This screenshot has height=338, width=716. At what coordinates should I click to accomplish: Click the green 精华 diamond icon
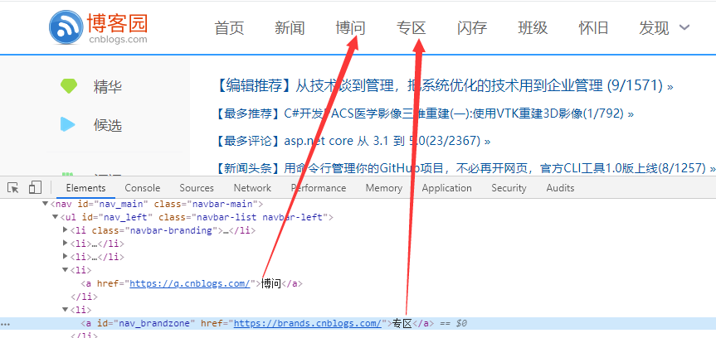coord(68,86)
